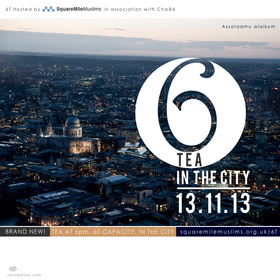Click St Paul's Cathedral dome in the photo
280x280 pixels.
pos(73,126)
